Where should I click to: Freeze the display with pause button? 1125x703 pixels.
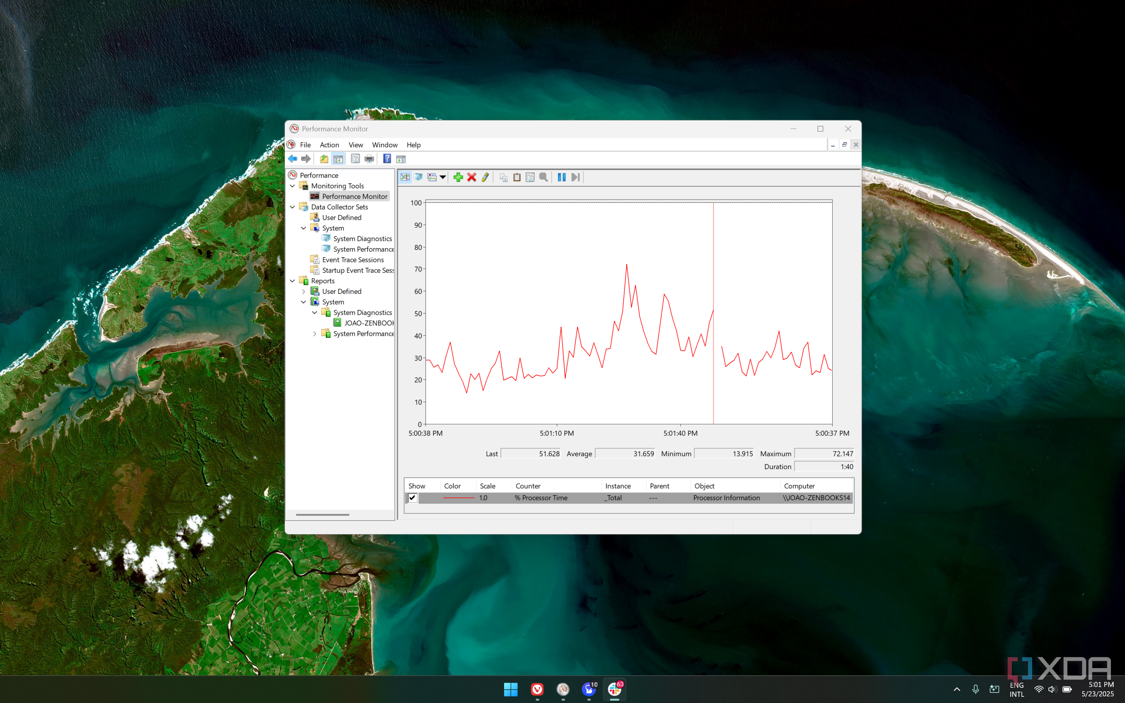[x=562, y=177]
